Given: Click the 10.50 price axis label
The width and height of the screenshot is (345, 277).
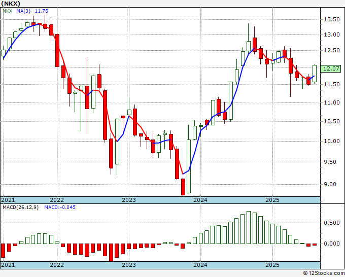Looking at the screenshot, I should [332, 121].
